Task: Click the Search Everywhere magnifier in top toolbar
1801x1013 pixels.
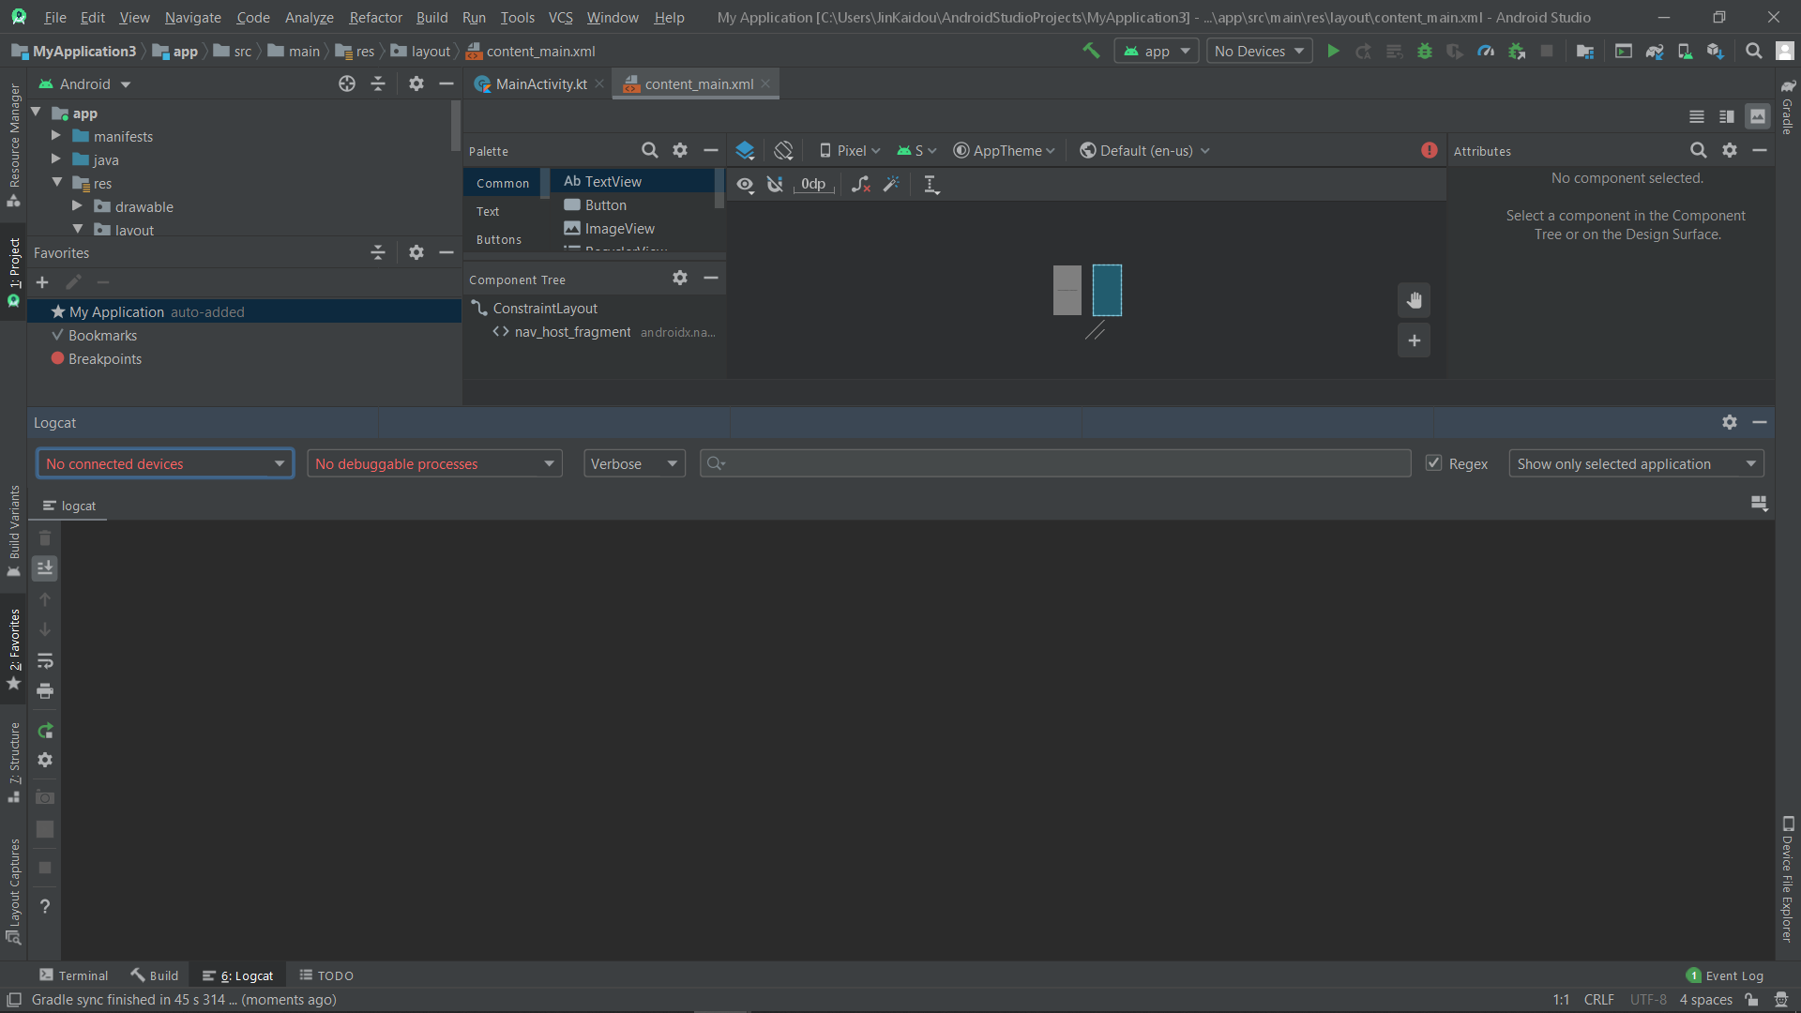Action: click(1753, 51)
